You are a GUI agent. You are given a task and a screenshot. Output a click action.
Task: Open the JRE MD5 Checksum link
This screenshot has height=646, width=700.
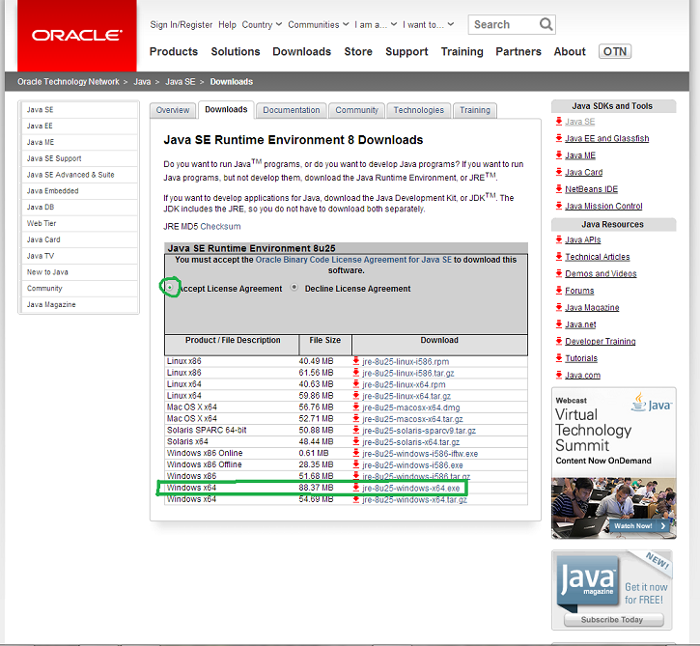220,226
